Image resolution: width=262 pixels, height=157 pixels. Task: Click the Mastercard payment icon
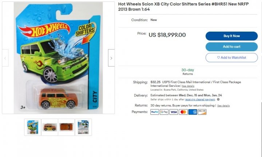183,112
